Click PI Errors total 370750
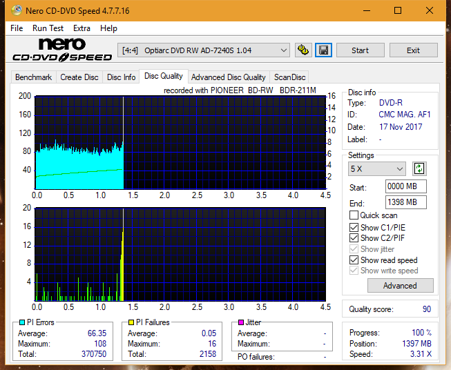 coord(94,353)
